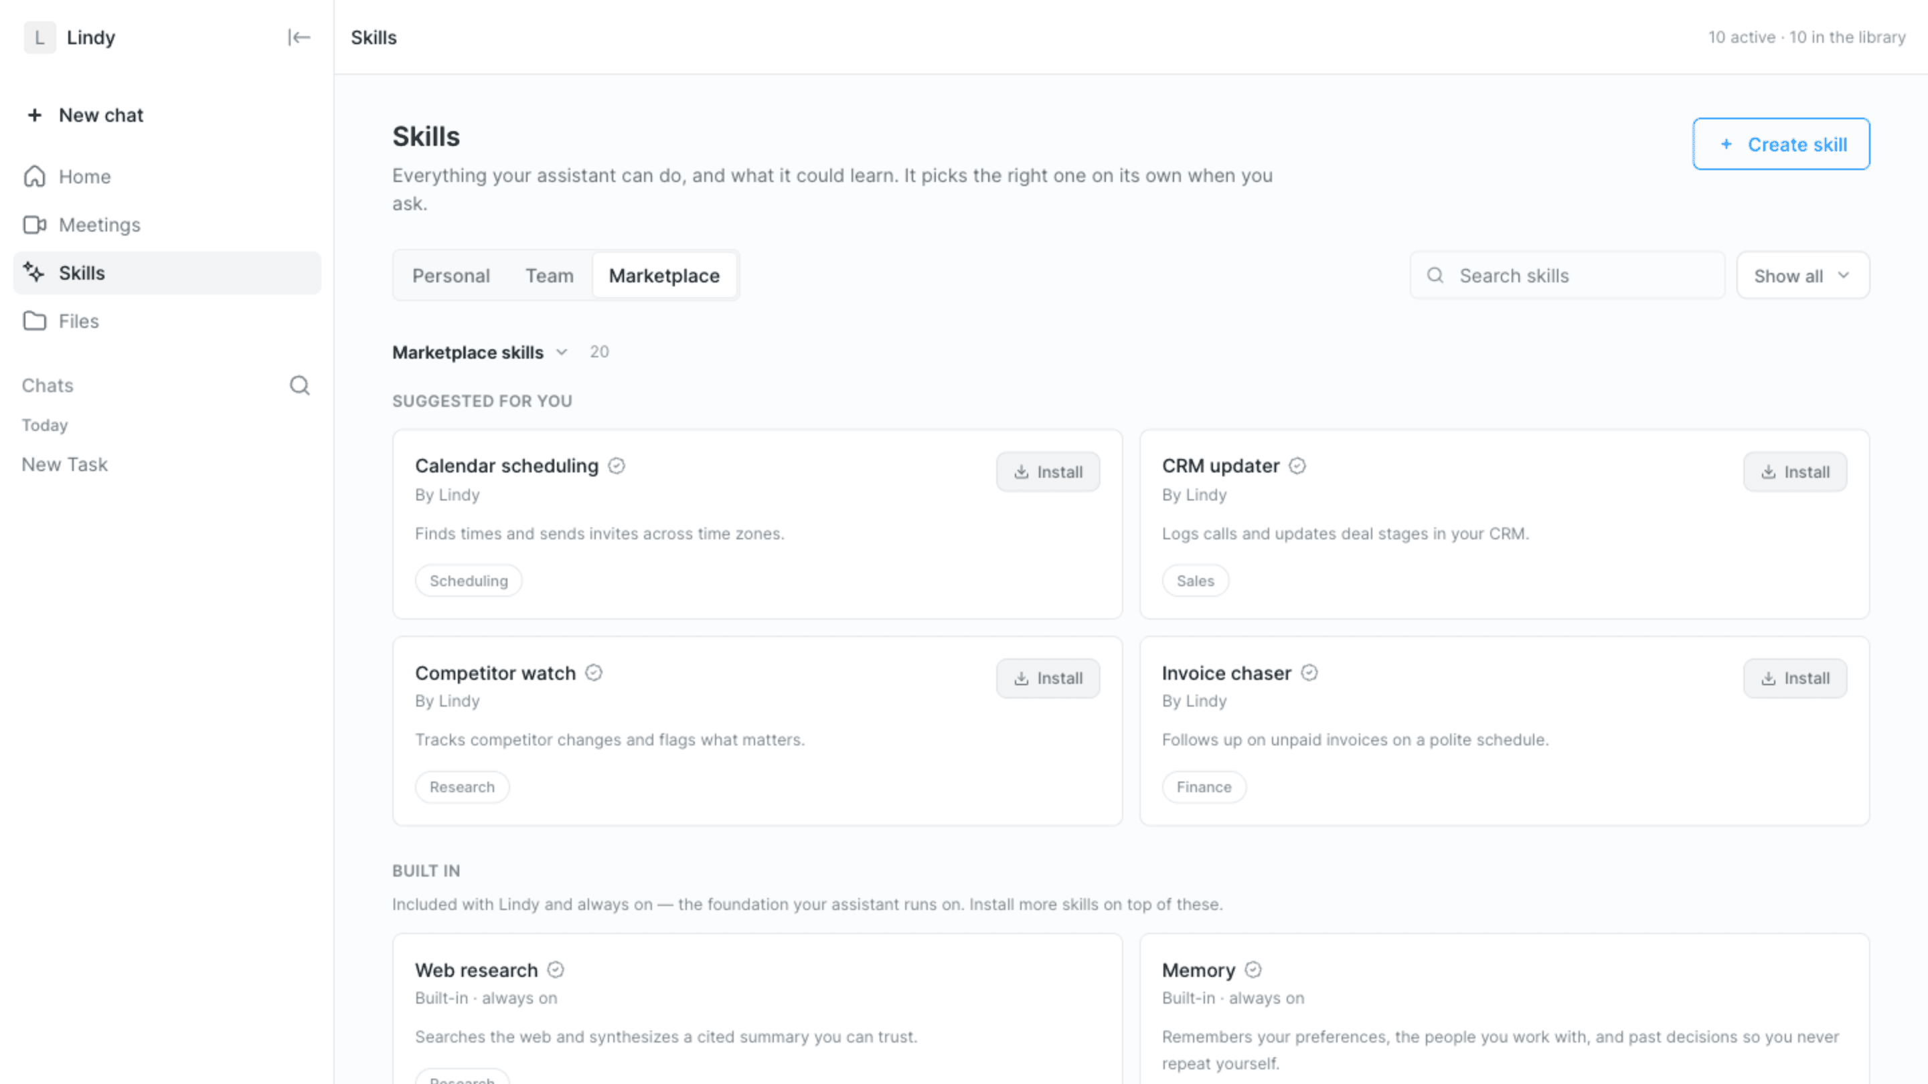Image resolution: width=1928 pixels, height=1084 pixels.
Task: Click the Marketplace skills count 20
Action: [x=598, y=351]
